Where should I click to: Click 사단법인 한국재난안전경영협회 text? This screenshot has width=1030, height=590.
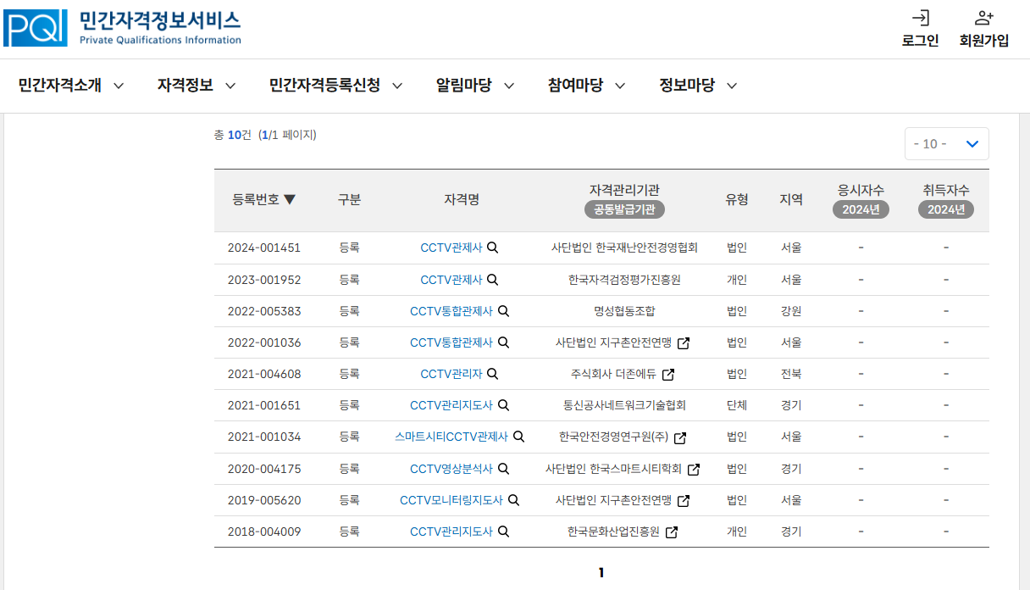pos(624,248)
